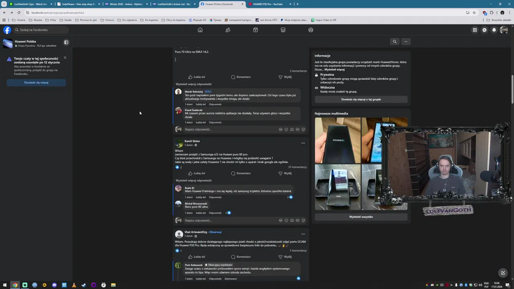This screenshot has width=514, height=289.
Task: Like the Pura 70 Ultra post
Action: (x=197, y=77)
